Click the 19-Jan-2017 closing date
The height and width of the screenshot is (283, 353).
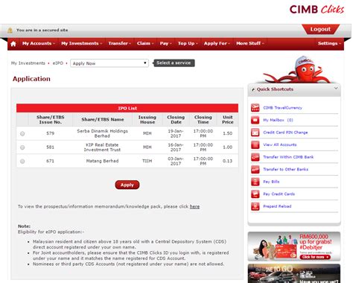pyautogui.click(x=176, y=133)
